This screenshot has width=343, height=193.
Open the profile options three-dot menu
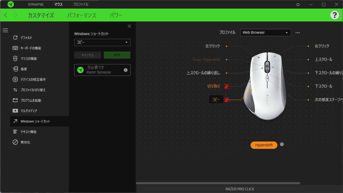(x=298, y=33)
